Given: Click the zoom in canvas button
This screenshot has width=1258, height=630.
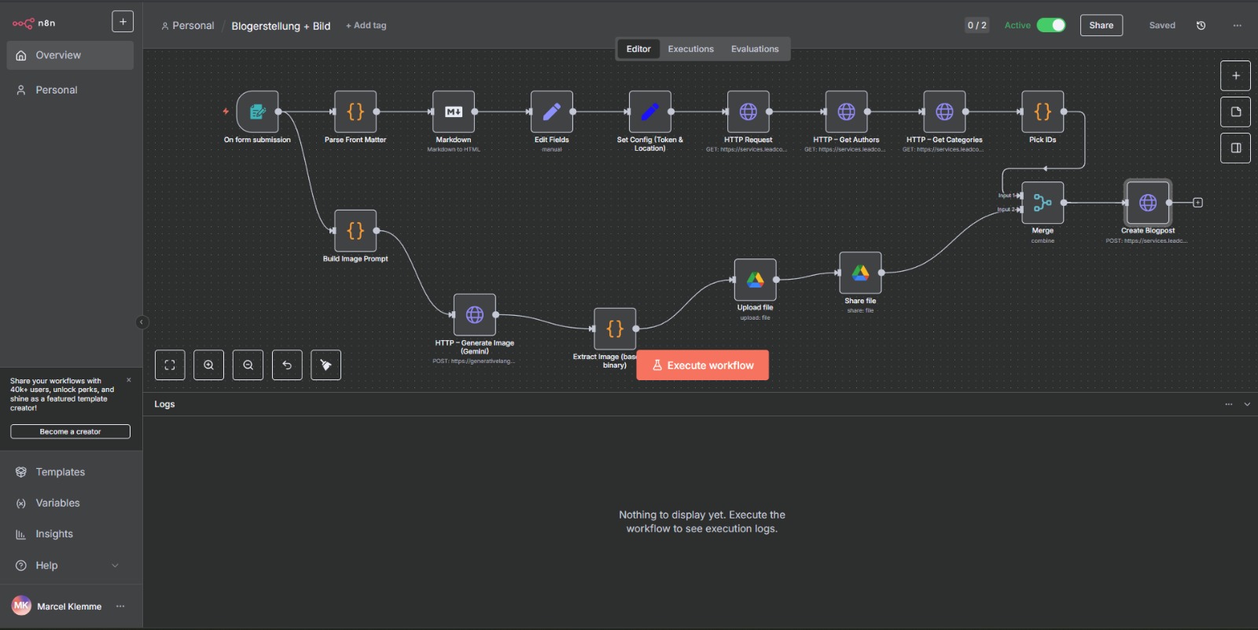Looking at the screenshot, I should [208, 365].
